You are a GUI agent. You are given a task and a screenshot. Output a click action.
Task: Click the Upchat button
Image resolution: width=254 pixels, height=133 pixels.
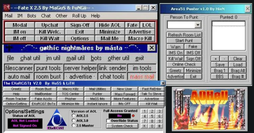tap(50, 25)
